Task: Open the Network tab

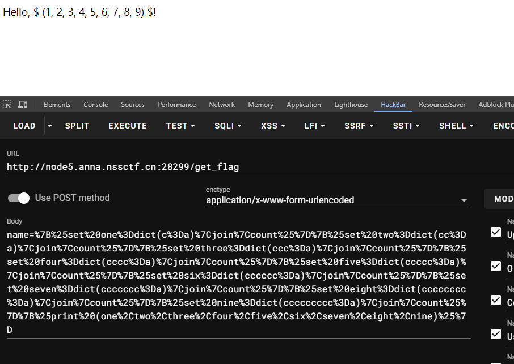Action: [x=222, y=105]
